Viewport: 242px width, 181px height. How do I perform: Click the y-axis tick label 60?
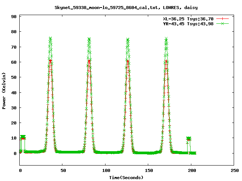coord(14,62)
